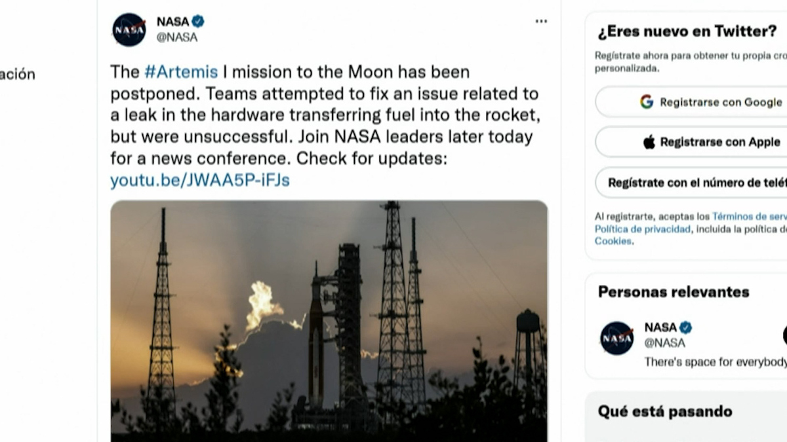Open the Qué está pasando section
Viewport: 787px width, 442px height.
point(666,412)
